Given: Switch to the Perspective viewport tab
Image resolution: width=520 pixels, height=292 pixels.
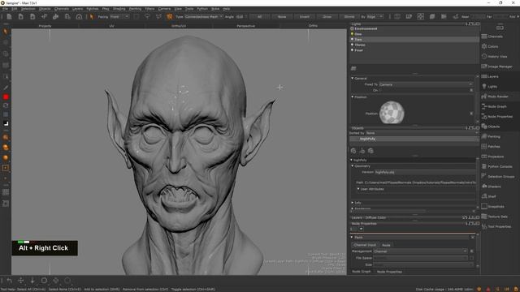Looking at the screenshot, I should (x=245, y=25).
